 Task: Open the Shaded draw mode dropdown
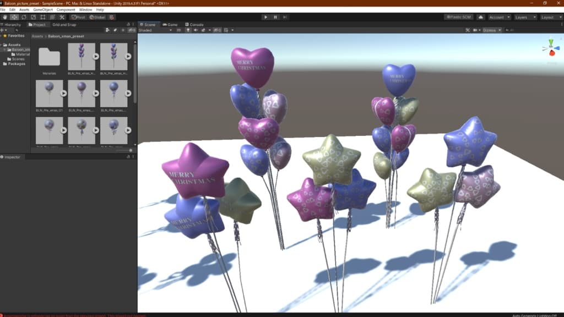[153, 30]
